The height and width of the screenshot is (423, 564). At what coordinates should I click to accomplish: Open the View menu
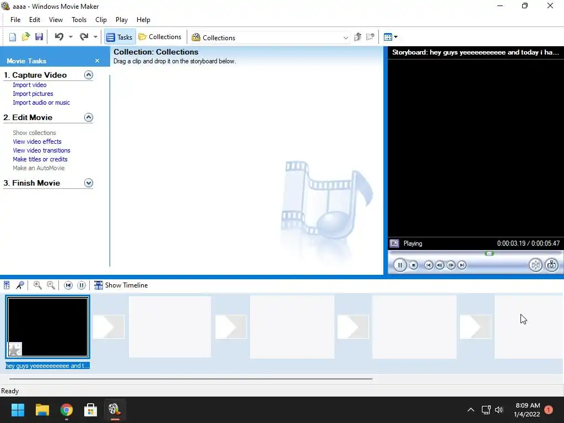56,20
